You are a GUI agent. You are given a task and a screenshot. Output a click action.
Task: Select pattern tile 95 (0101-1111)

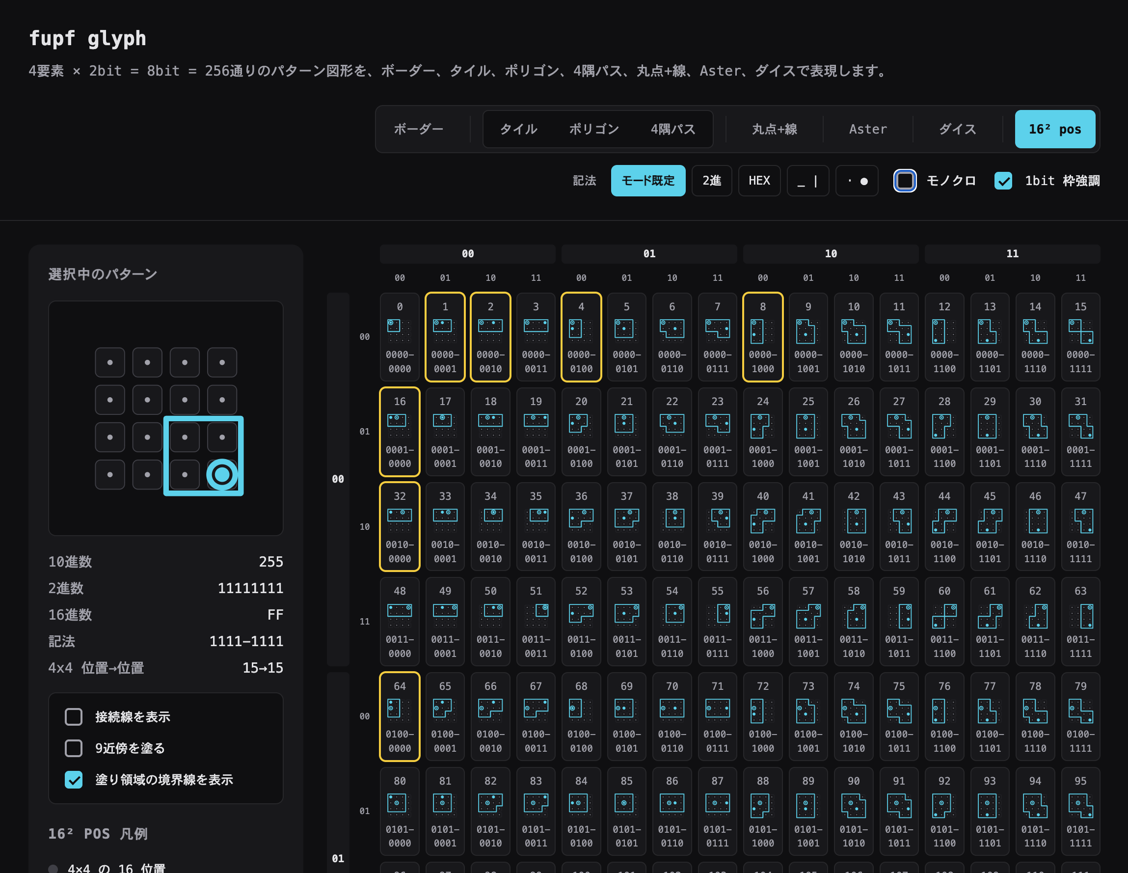coord(1080,811)
